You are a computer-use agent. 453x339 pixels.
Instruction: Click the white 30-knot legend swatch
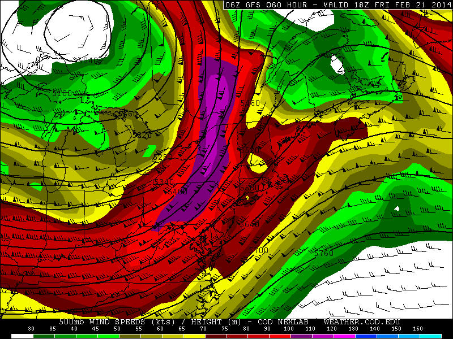click(22, 336)
